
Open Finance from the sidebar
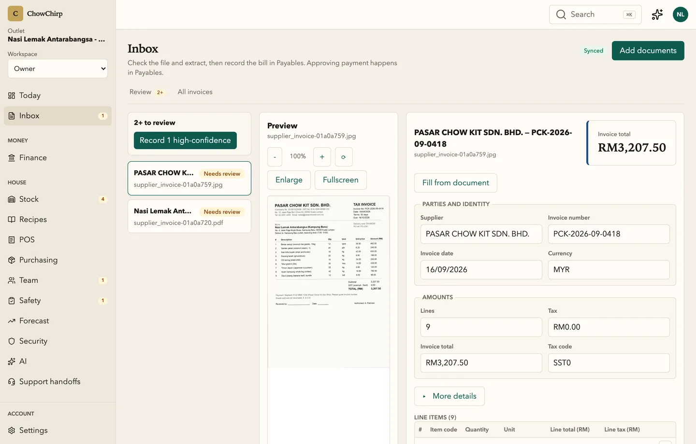coord(58,158)
